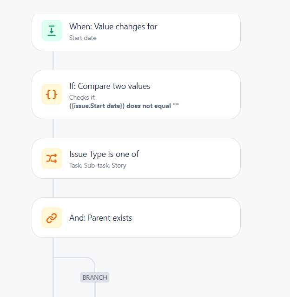Select the 'Start date' subtitle in the trigger card
This screenshot has width=290, height=297.
pyautogui.click(x=83, y=38)
